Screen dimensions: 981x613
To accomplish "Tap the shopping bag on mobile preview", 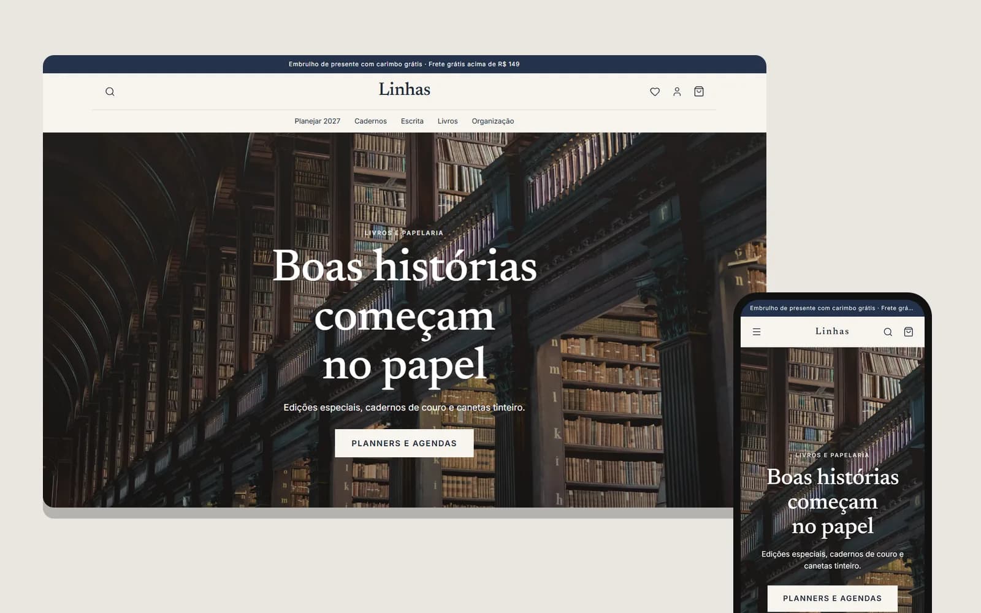I will click(x=909, y=332).
